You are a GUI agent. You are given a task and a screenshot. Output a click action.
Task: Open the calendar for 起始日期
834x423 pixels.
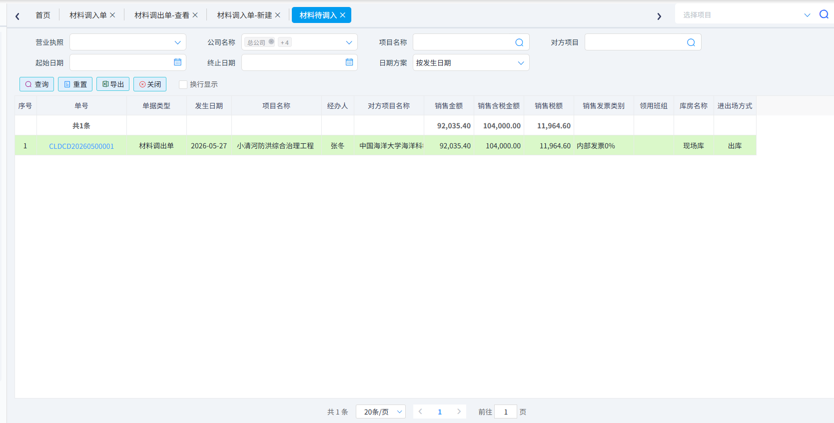pos(177,62)
